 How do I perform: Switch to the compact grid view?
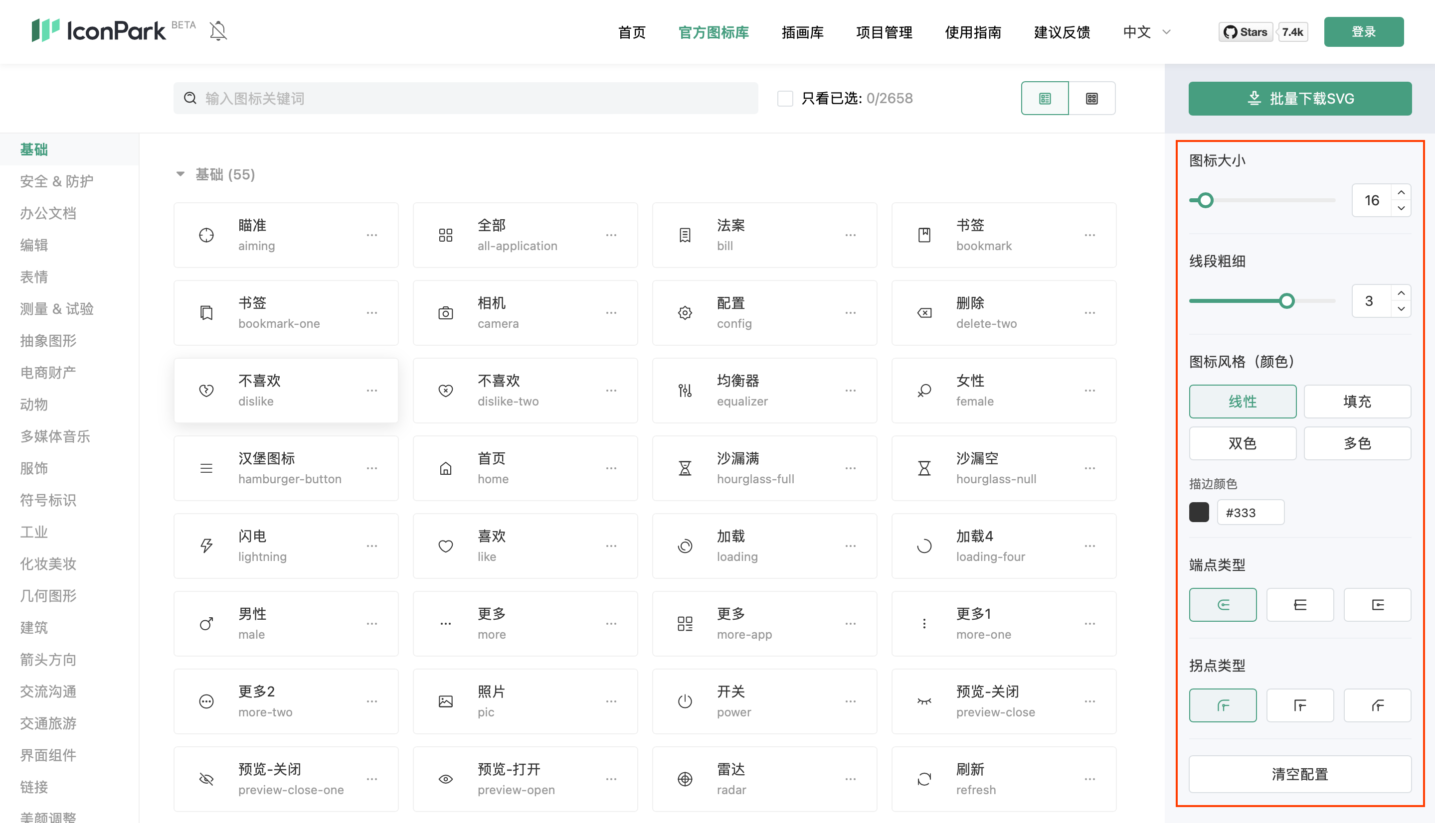(x=1091, y=98)
